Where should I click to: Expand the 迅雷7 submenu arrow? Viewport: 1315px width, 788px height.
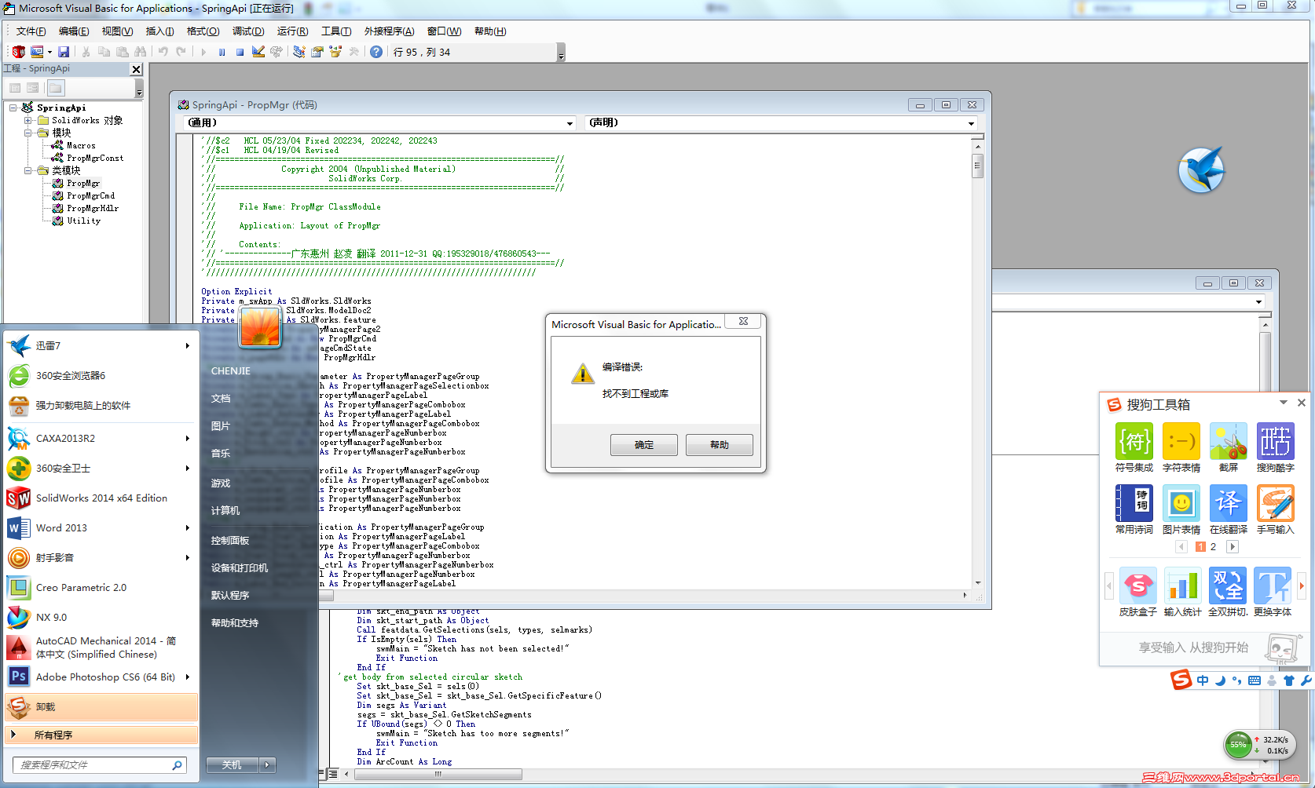[188, 345]
